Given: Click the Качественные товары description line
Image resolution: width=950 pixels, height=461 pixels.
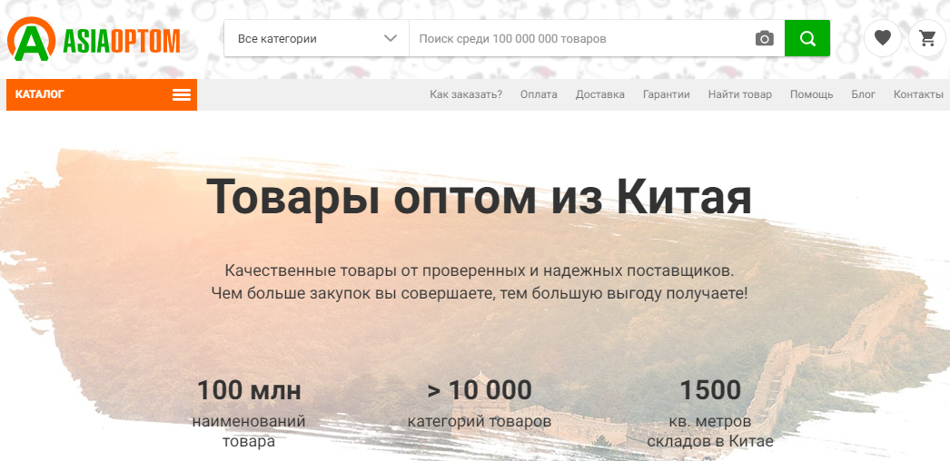Looking at the screenshot, I should coord(480,270).
